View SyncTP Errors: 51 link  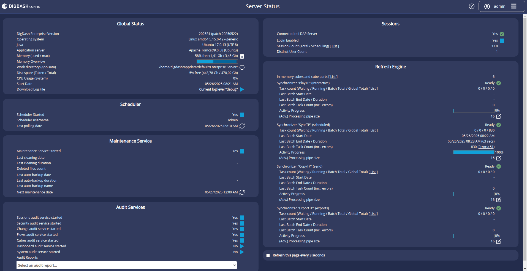[486, 147]
